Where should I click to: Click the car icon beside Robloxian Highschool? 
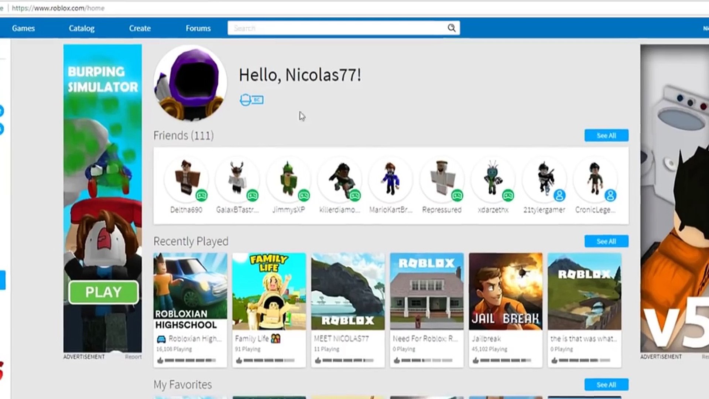pos(161,339)
